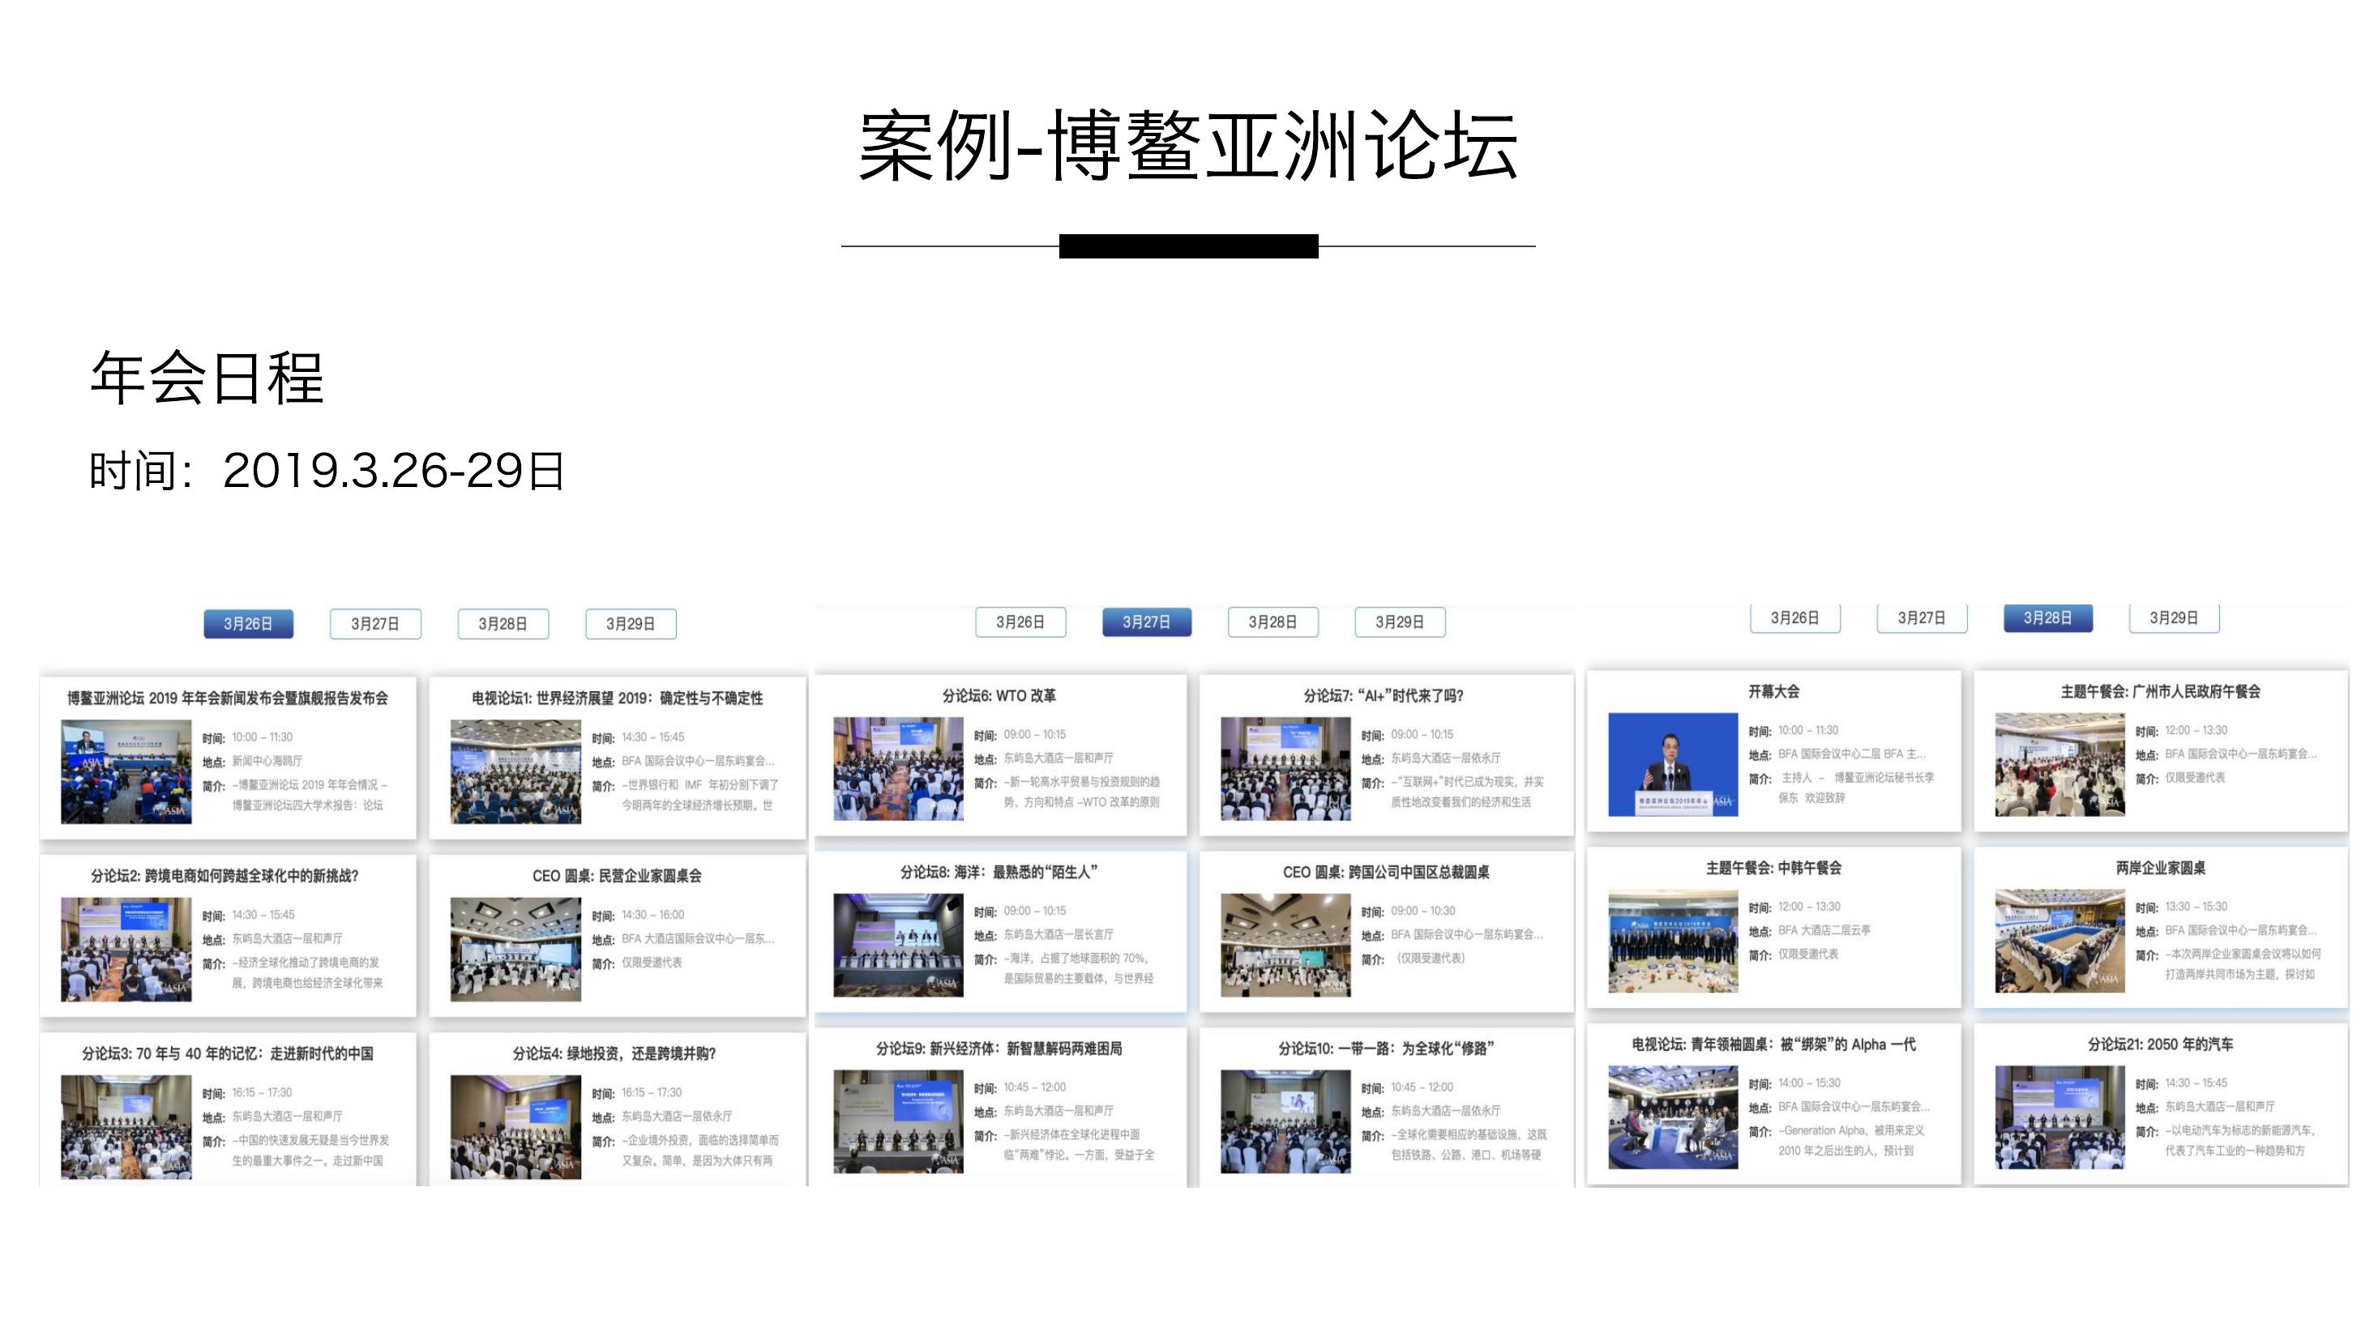Click time 09:00 – 10:30 in 跨国公司中国区总裁圆桌 card
This screenshot has width=2378, height=1337.
point(1422,910)
